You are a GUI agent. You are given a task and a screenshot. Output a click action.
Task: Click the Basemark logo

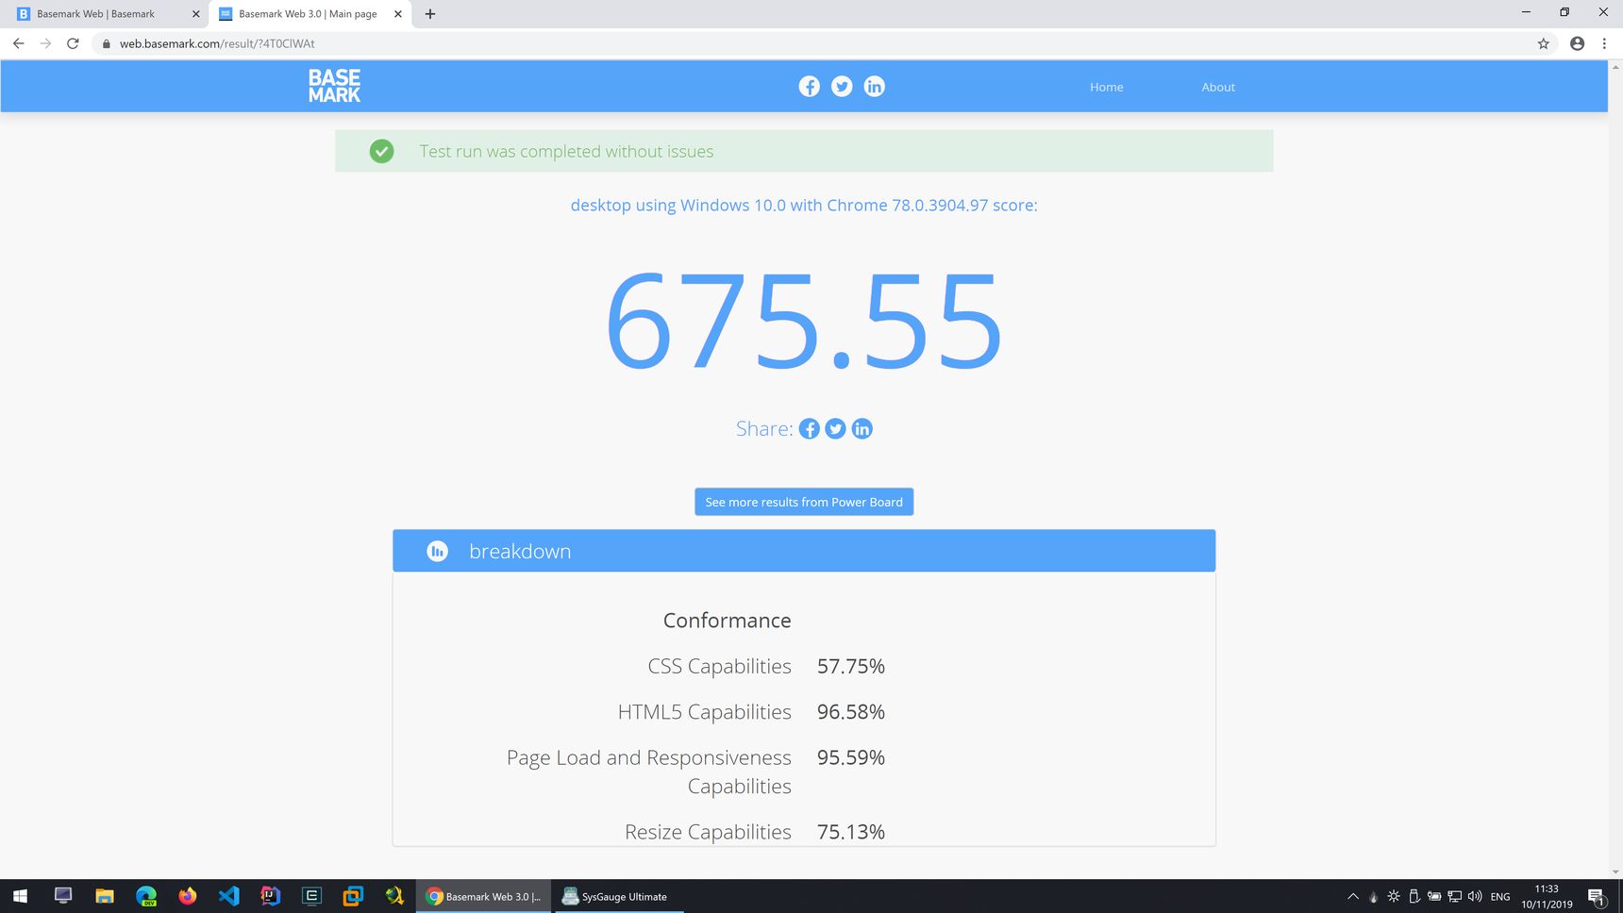point(334,86)
